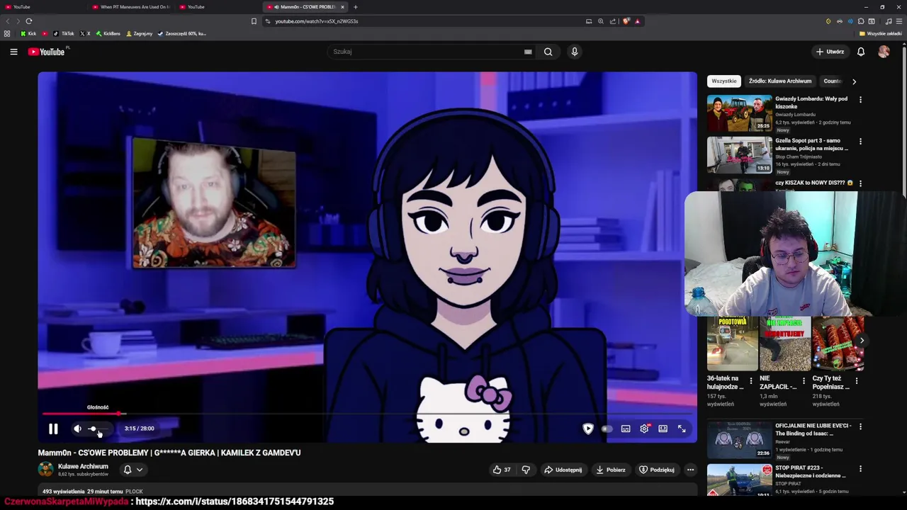Seek on the red video progress bar
The height and width of the screenshot is (510, 907).
[367, 414]
